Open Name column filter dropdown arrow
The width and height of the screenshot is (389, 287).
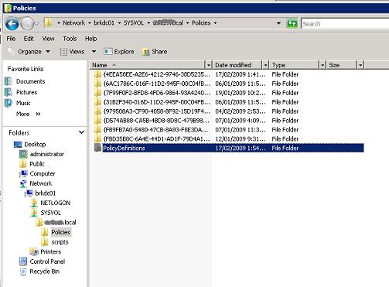pos(208,65)
